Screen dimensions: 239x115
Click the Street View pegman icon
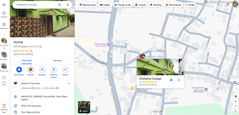(236, 111)
